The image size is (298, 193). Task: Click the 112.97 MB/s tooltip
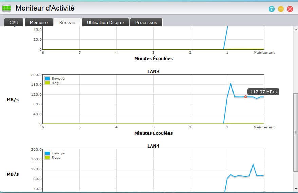(x=263, y=92)
